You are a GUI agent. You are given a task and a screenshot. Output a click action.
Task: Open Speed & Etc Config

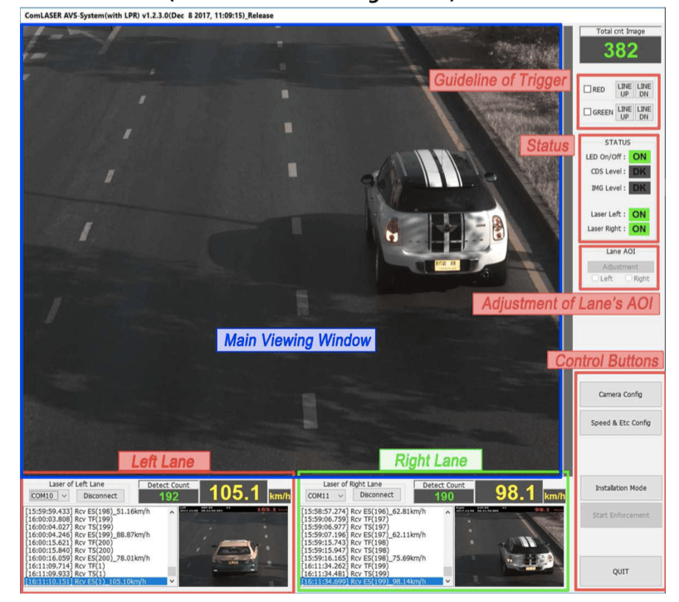point(621,423)
